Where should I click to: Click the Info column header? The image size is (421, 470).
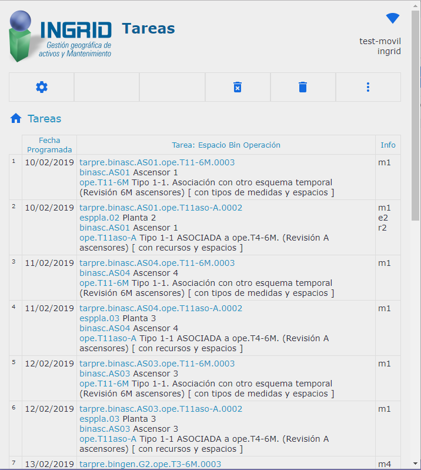pyautogui.click(x=388, y=145)
